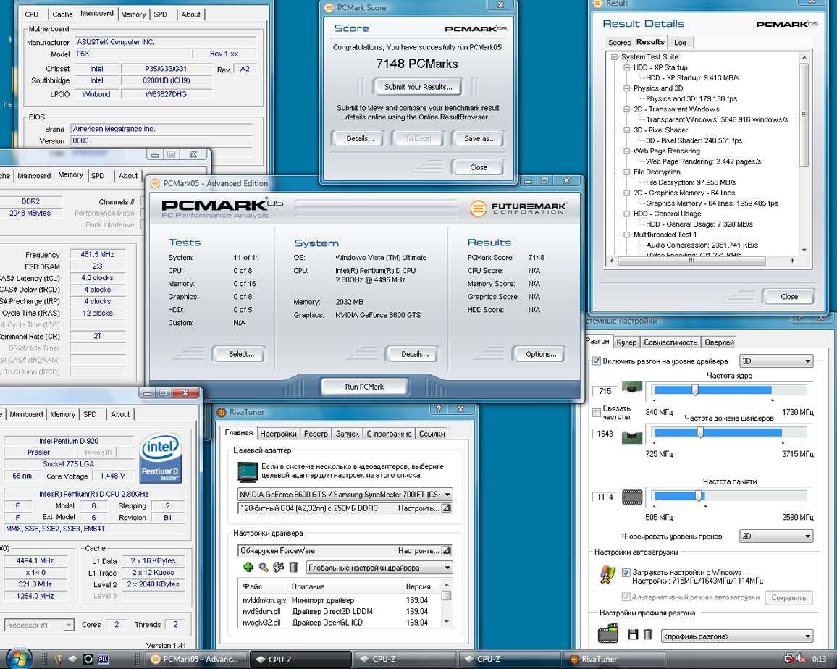
Task: Toggle load settings with Windows checkbox
Action: [626, 573]
